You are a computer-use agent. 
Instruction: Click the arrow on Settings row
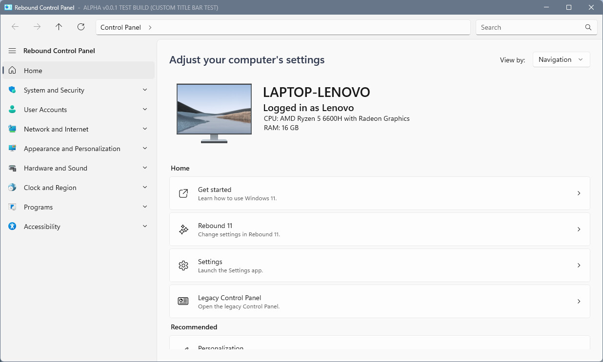click(x=579, y=266)
